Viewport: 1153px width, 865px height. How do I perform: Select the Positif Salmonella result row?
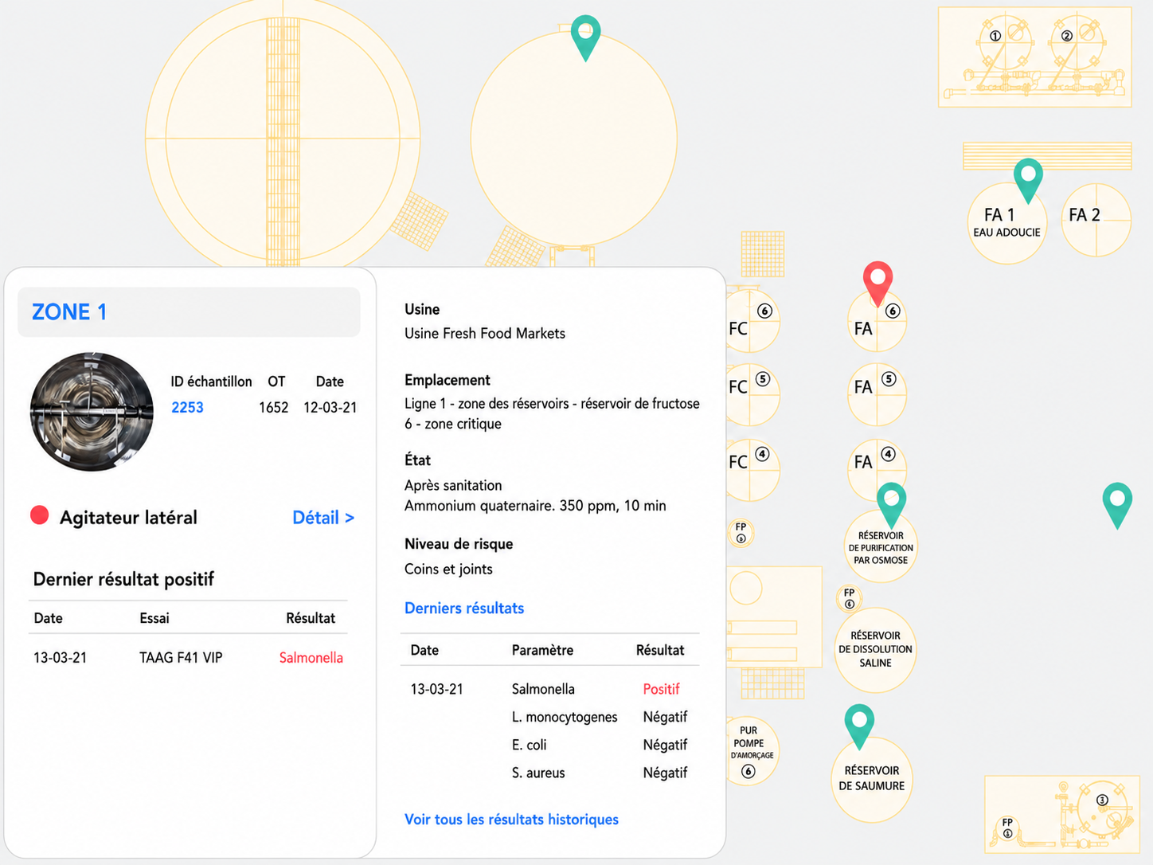coord(549,689)
